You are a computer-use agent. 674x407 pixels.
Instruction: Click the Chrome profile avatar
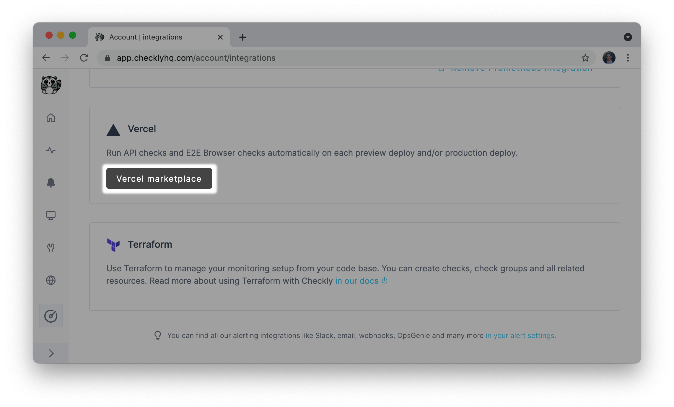pos(609,58)
